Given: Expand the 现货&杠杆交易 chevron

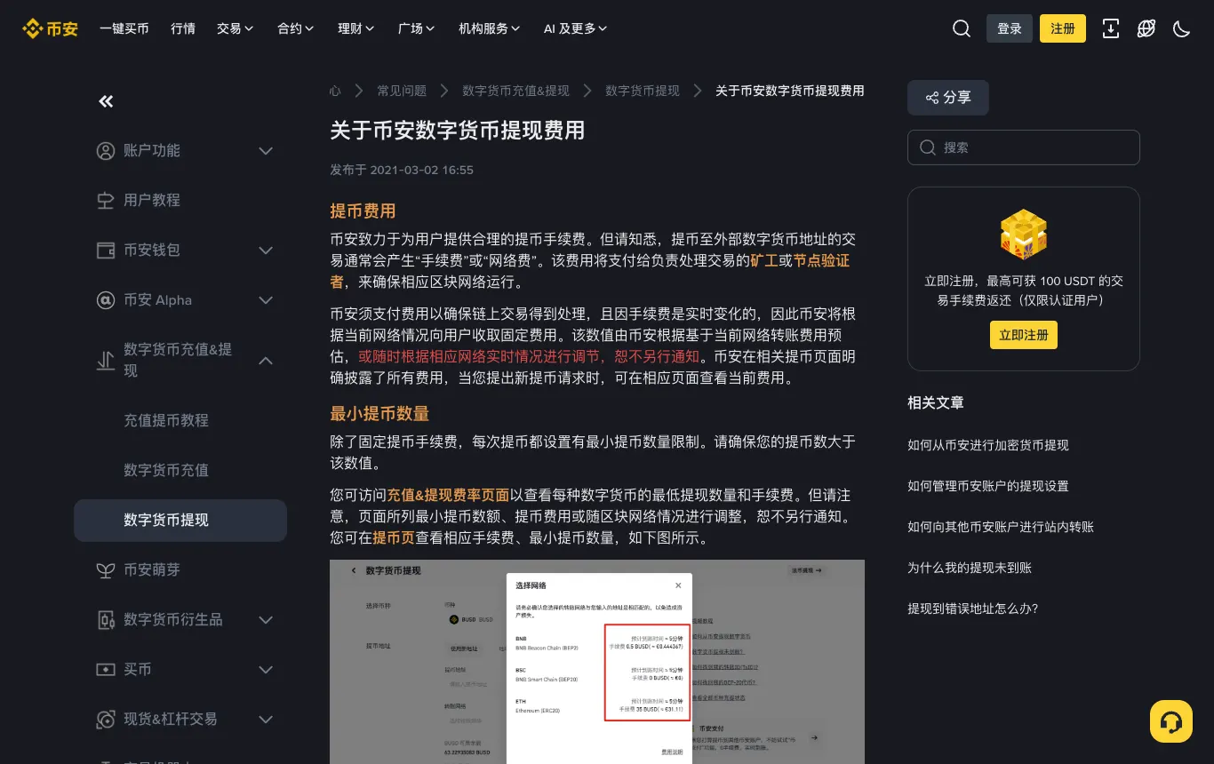Looking at the screenshot, I should (266, 720).
